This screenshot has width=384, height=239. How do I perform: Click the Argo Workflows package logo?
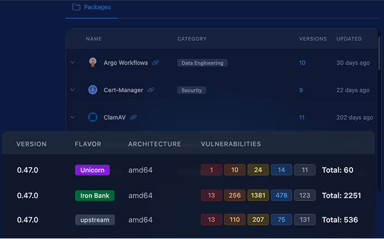tap(93, 63)
